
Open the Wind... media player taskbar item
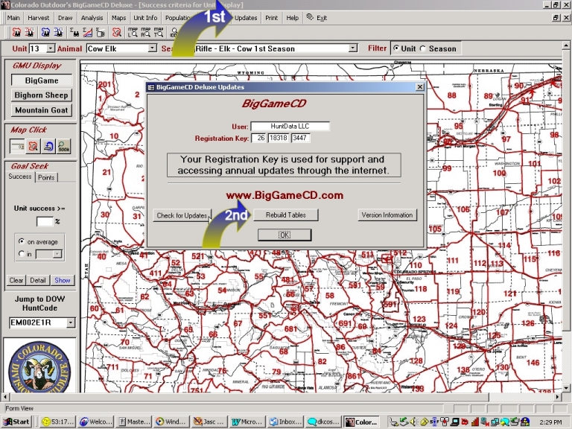(x=171, y=422)
